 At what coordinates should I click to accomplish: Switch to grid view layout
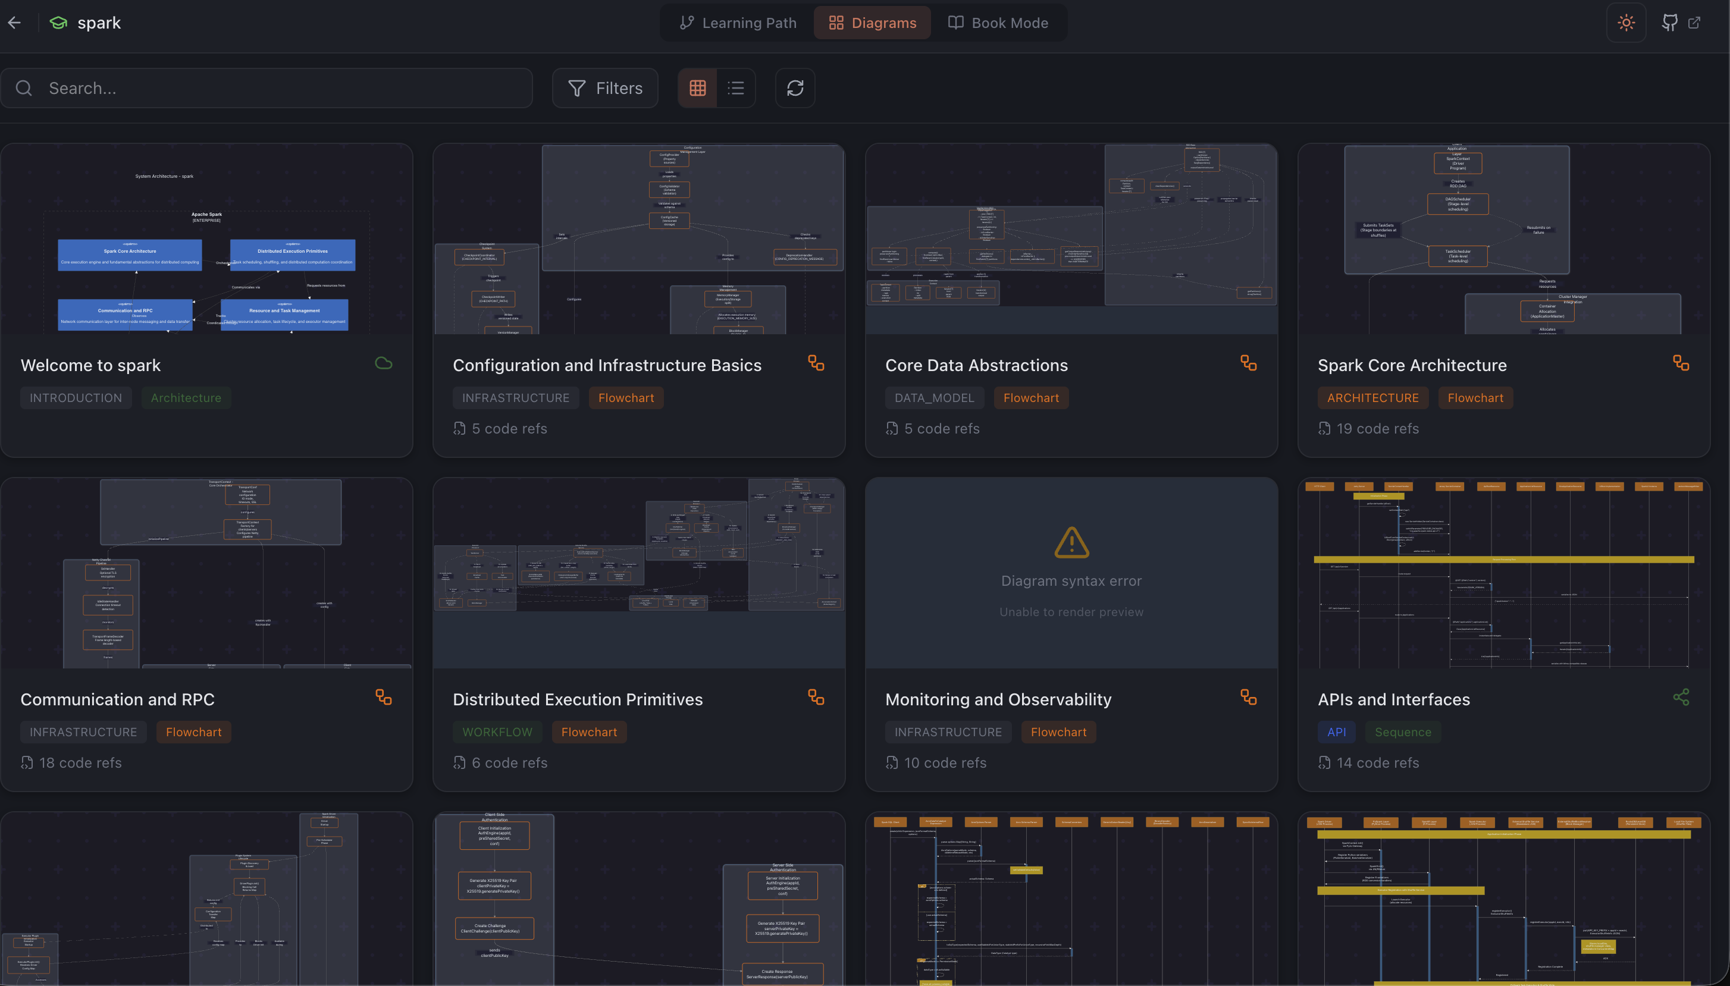(x=697, y=88)
